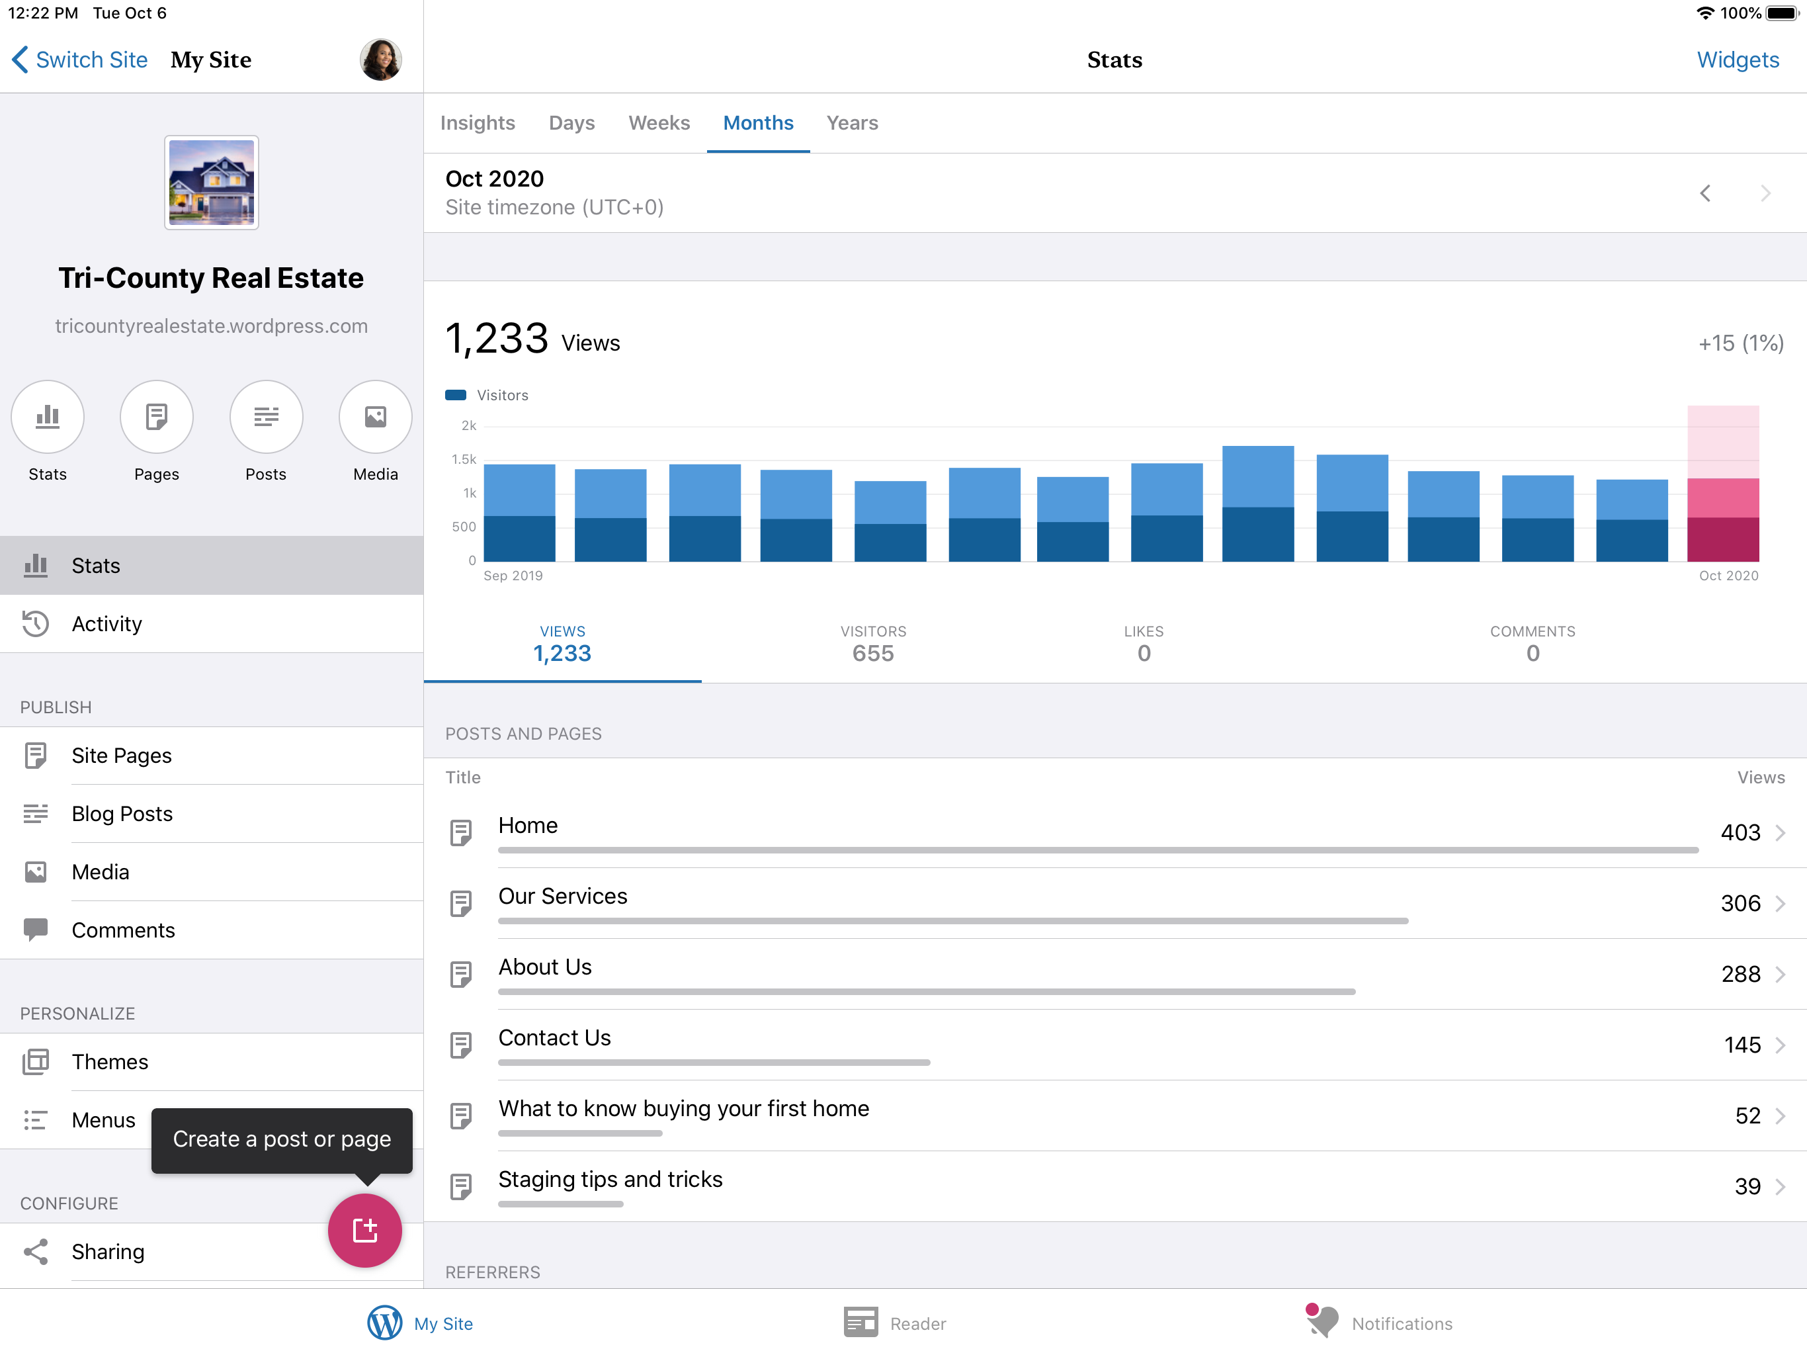Viewport: 1807px width, 1355px height.
Task: Open the Tri-County Real Estate site thumbnail
Action: pos(212,183)
